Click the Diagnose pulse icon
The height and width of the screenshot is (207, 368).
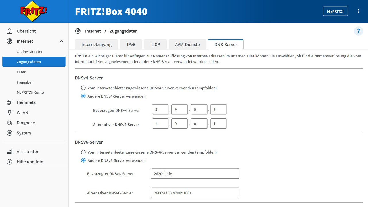pyautogui.click(x=9, y=123)
